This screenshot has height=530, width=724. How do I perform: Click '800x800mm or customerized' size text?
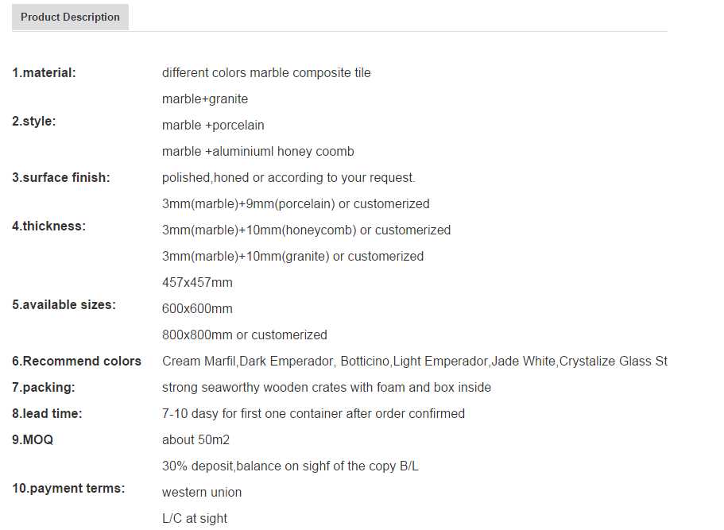click(x=244, y=335)
